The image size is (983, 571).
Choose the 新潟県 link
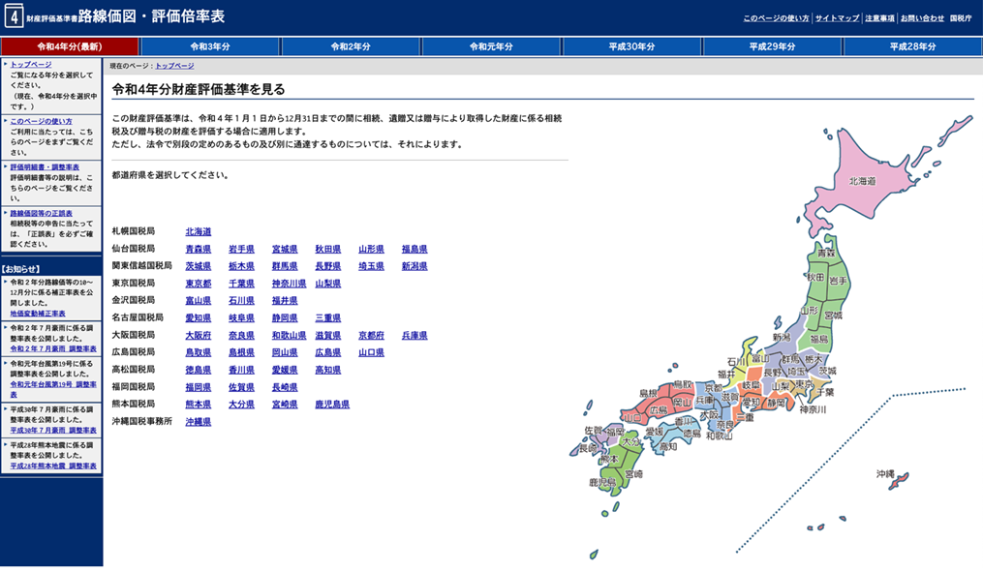point(415,266)
